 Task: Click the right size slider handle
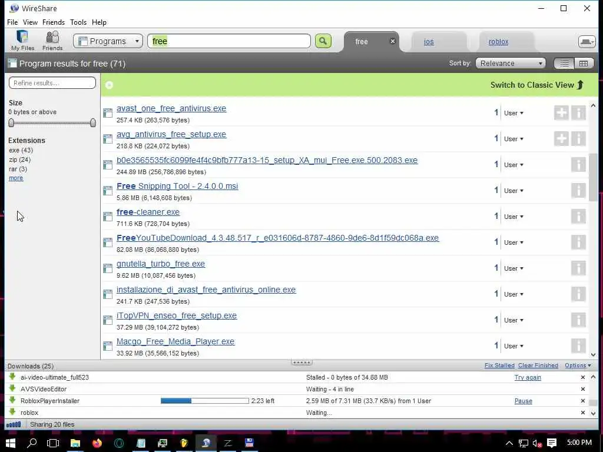tap(92, 123)
